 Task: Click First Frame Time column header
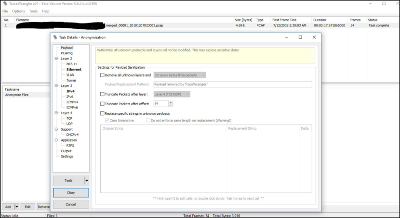pos(291,20)
